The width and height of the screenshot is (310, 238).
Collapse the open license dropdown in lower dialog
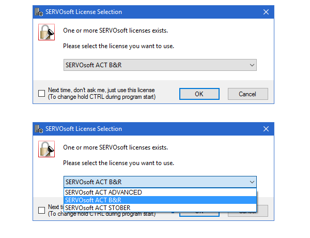point(252,182)
